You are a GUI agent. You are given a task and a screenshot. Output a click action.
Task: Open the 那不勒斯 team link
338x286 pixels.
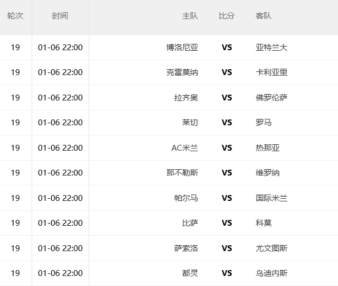coord(182,173)
